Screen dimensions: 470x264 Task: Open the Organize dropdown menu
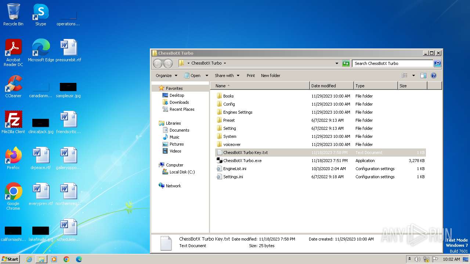(166, 76)
